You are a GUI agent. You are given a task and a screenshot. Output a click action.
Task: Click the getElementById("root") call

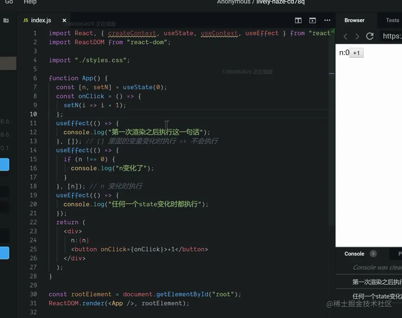197,294
